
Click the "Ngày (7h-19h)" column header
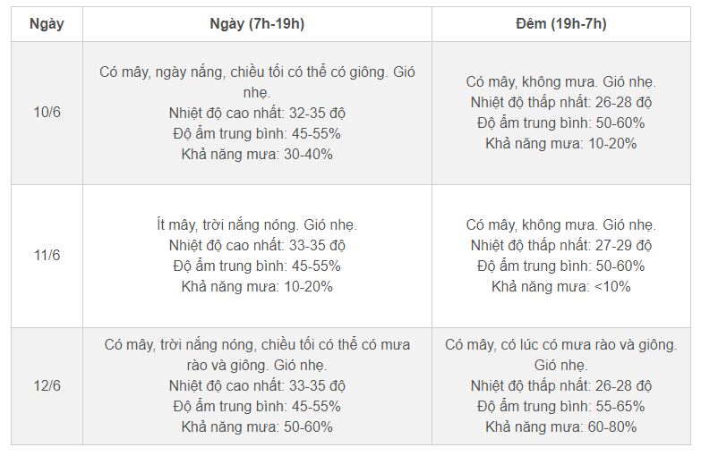pos(257,24)
